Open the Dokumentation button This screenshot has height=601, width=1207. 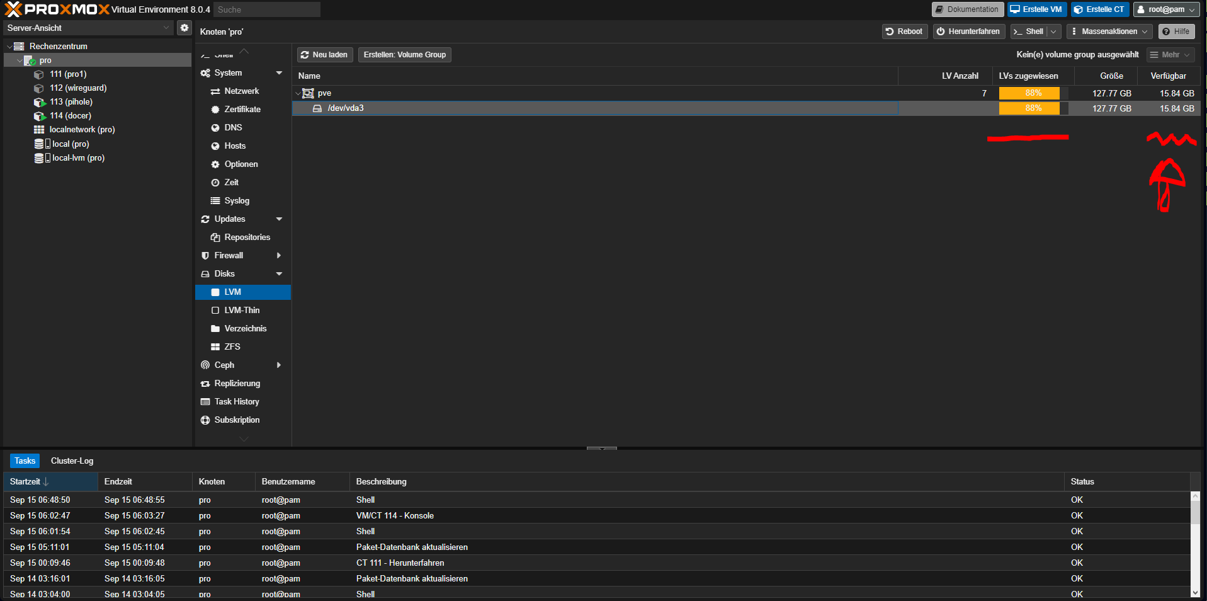pos(968,9)
